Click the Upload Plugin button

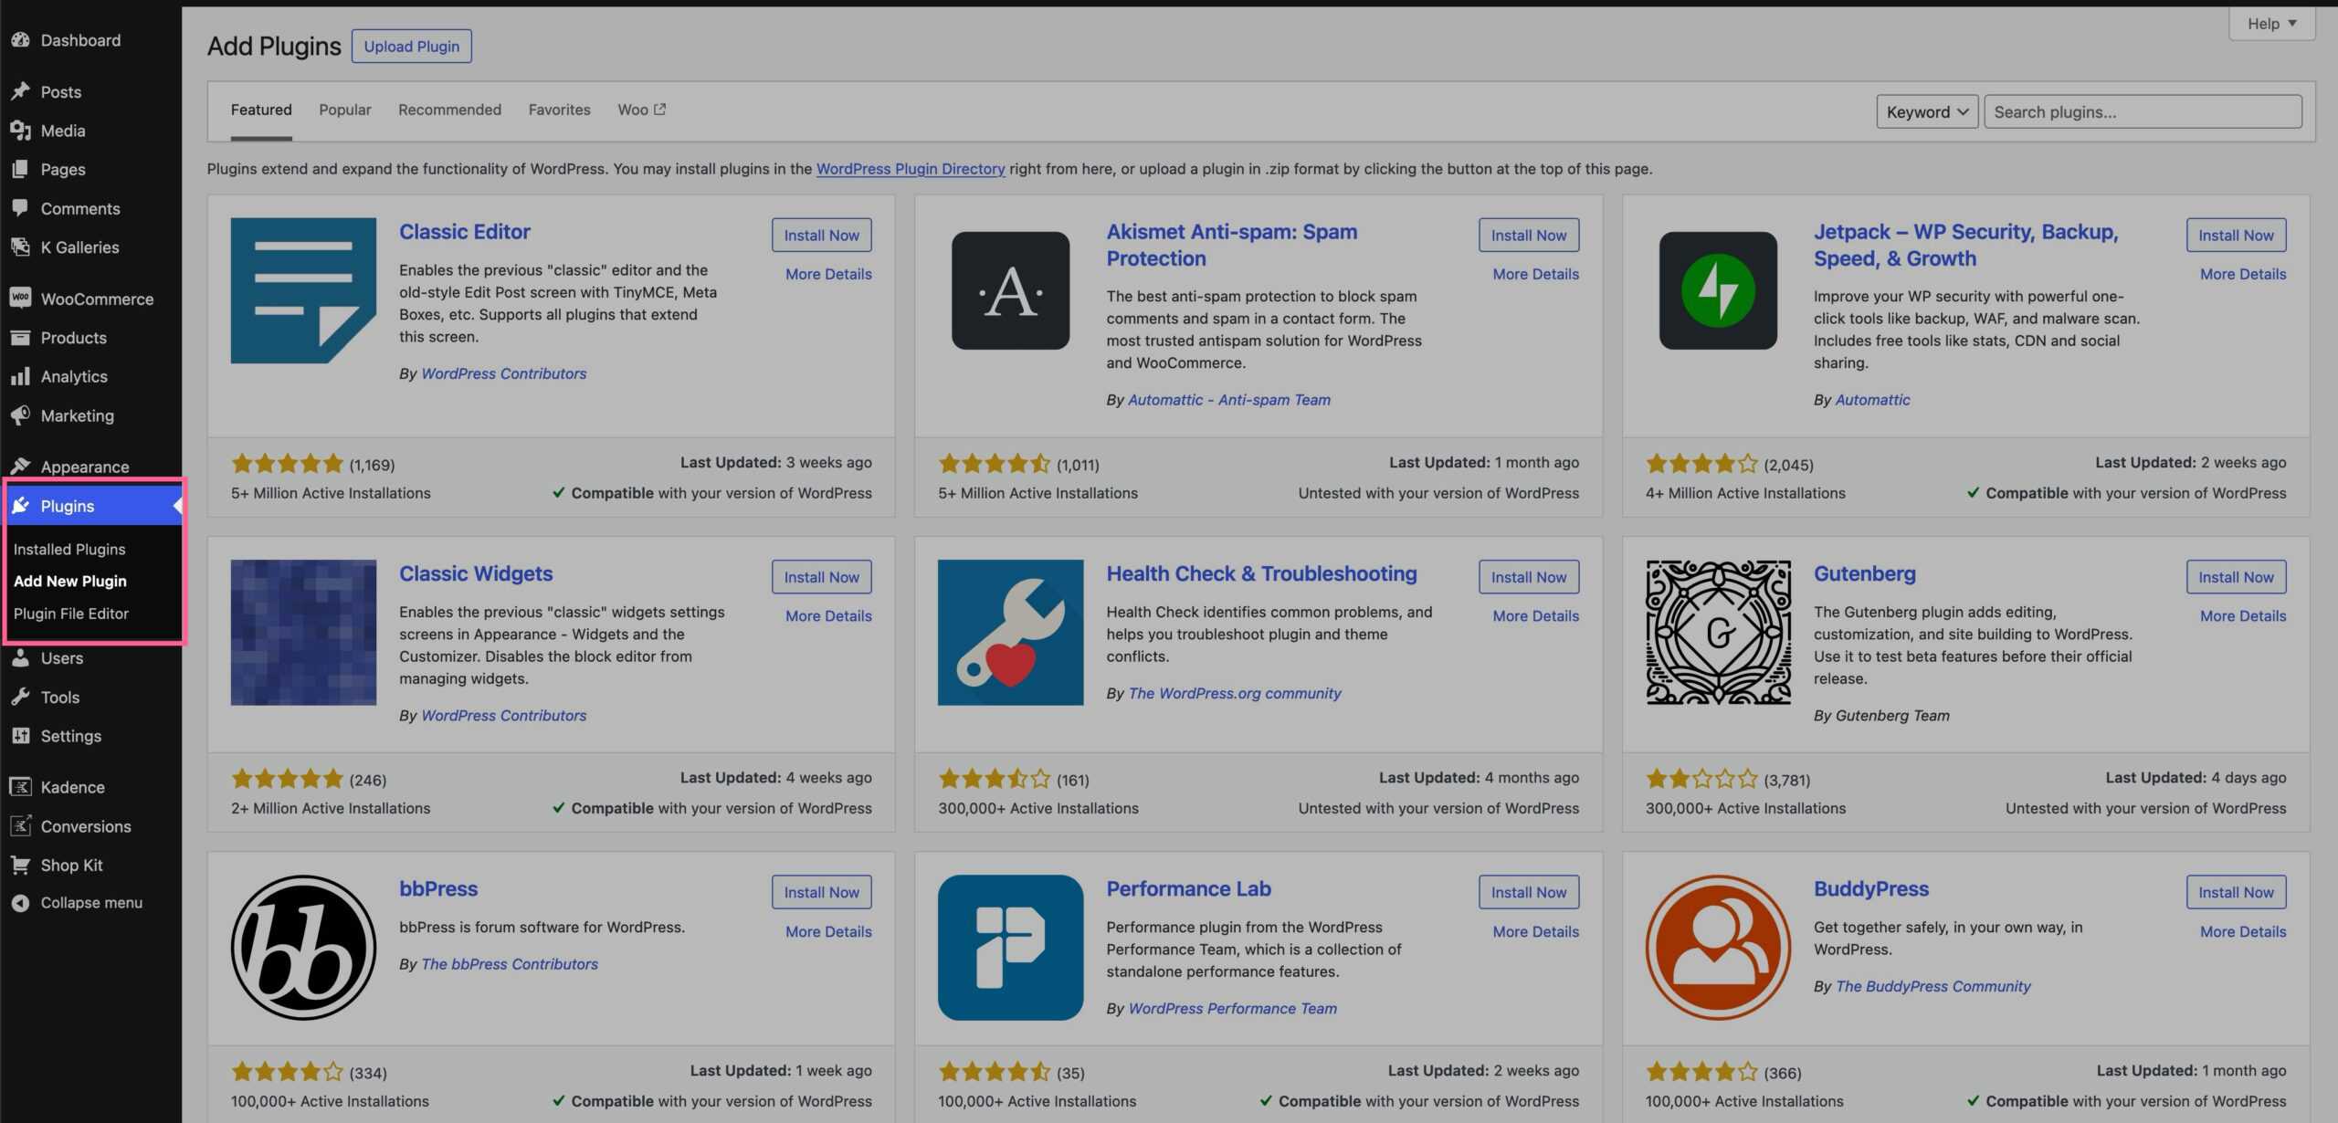(x=412, y=47)
